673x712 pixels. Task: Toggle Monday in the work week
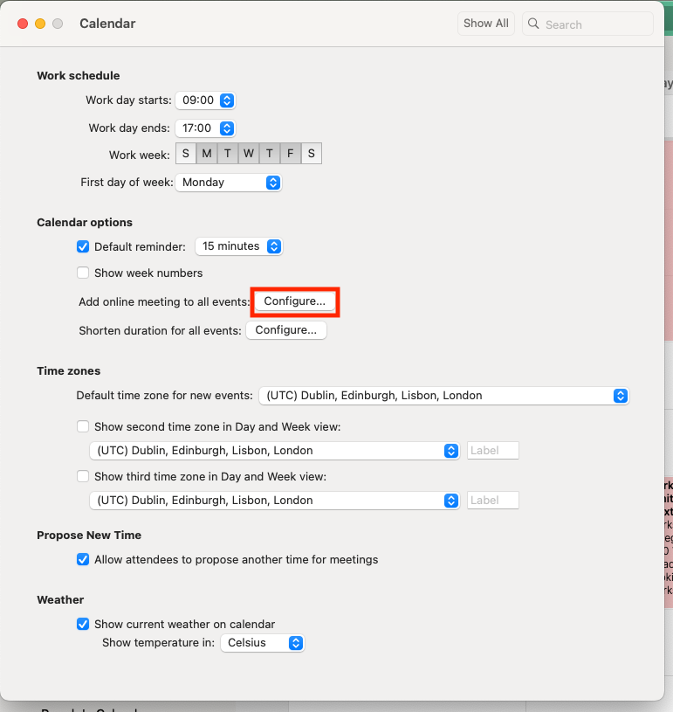(x=207, y=155)
